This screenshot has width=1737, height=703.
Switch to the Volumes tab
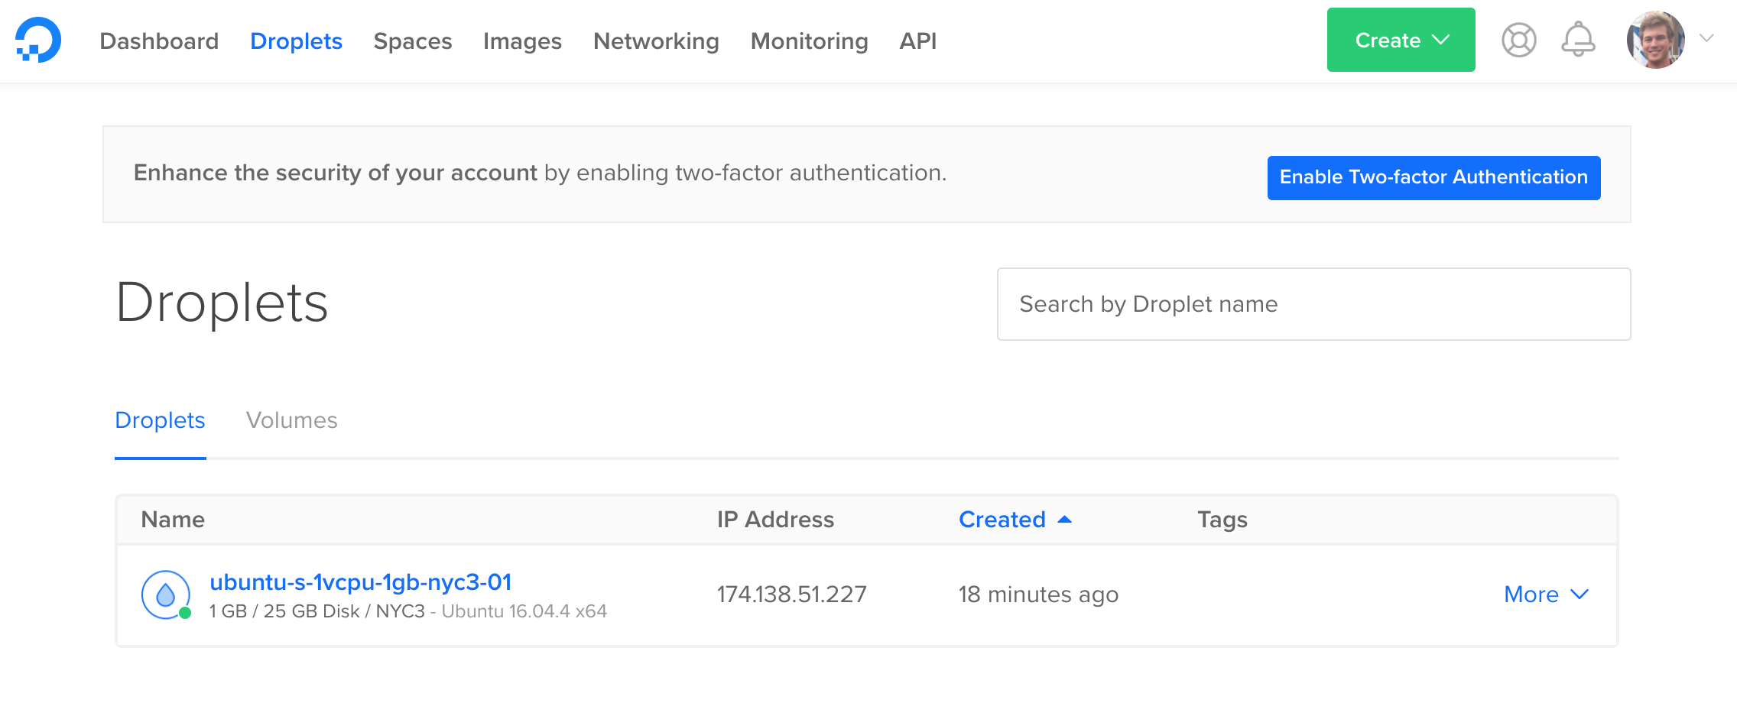tap(291, 420)
